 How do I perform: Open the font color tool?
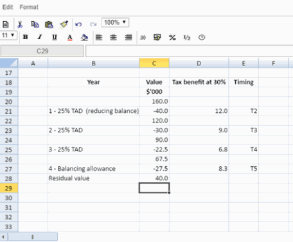click(70, 38)
